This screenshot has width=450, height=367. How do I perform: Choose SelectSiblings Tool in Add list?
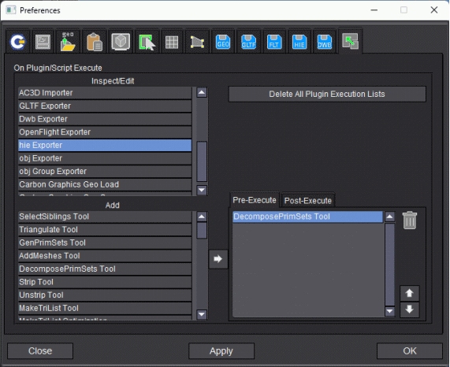pos(105,217)
